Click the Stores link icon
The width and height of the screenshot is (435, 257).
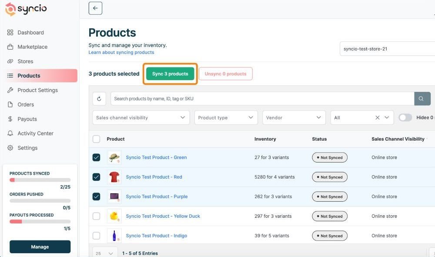tap(10, 61)
